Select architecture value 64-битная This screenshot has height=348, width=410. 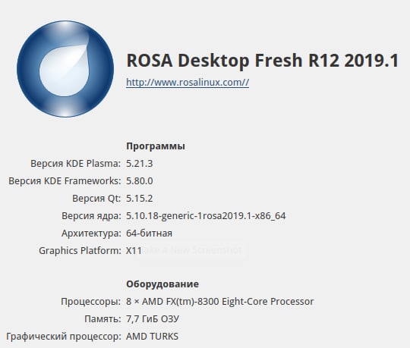pos(150,233)
